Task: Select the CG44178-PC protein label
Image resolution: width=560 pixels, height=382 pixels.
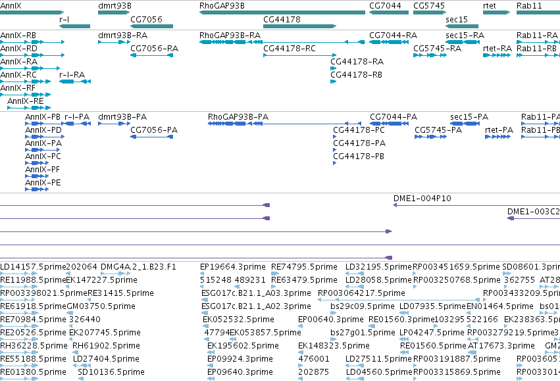Action: [359, 130]
